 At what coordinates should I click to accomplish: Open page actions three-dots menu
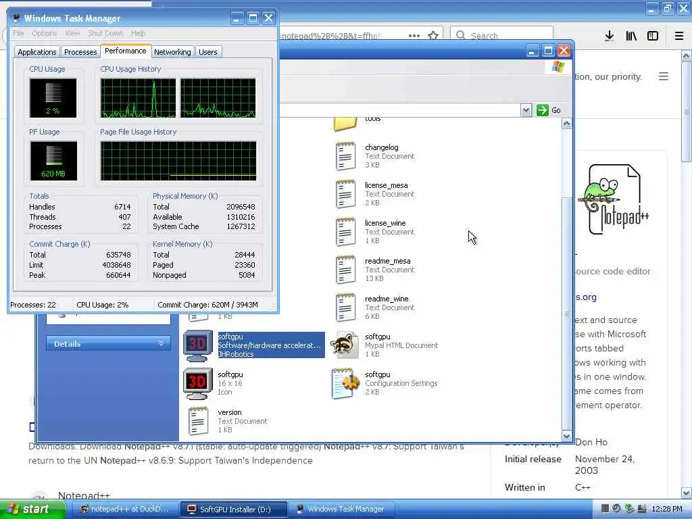tap(414, 35)
